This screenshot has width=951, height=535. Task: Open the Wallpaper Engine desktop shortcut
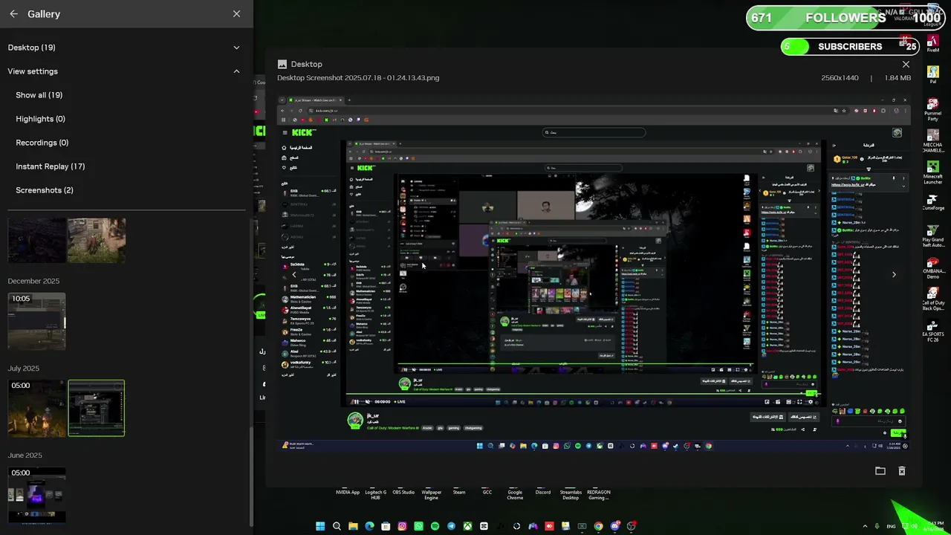coord(432,495)
